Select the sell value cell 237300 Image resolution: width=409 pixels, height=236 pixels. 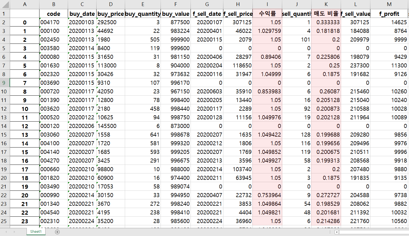pyautogui.click(x=356, y=65)
